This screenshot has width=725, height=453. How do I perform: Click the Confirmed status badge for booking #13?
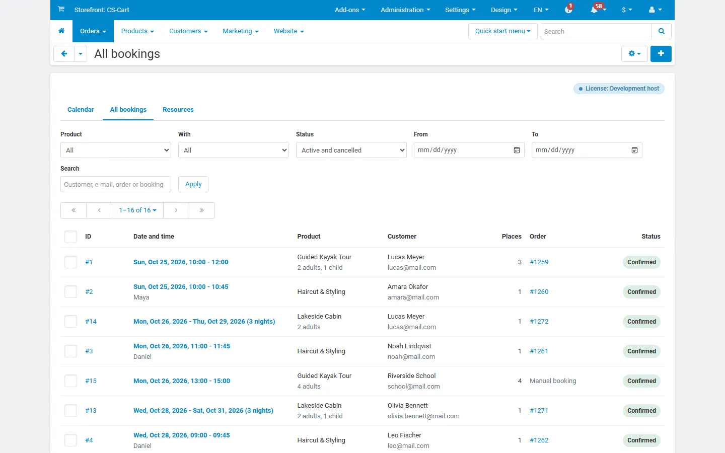point(642,411)
